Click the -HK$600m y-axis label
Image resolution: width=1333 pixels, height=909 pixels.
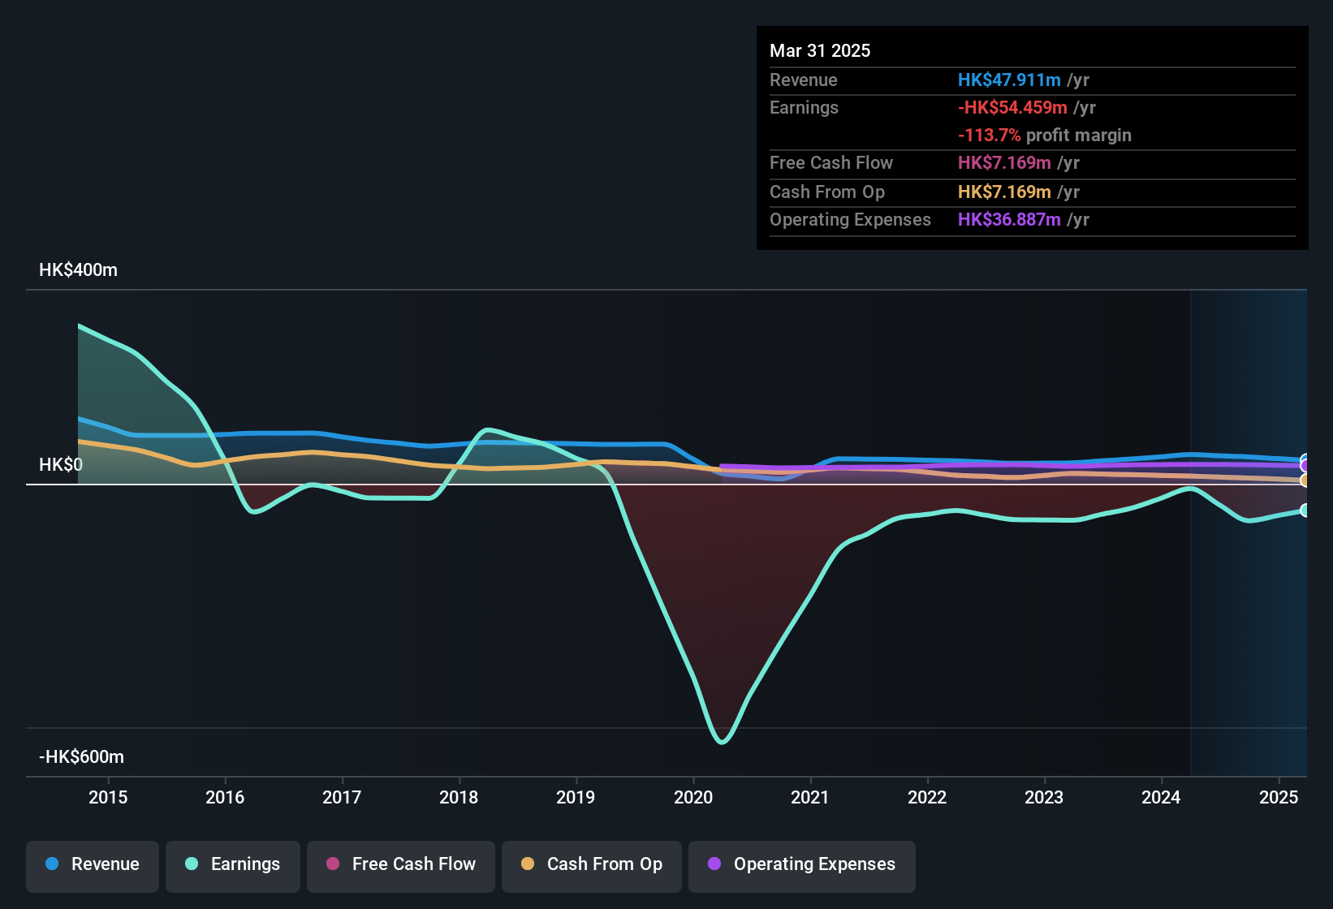point(81,757)
